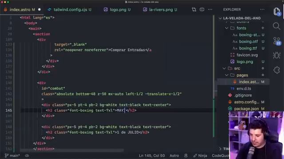Click the class="absolute bottom-48..." line

pos(111,94)
